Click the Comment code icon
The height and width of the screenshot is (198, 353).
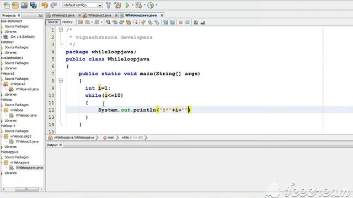[x=196, y=22]
